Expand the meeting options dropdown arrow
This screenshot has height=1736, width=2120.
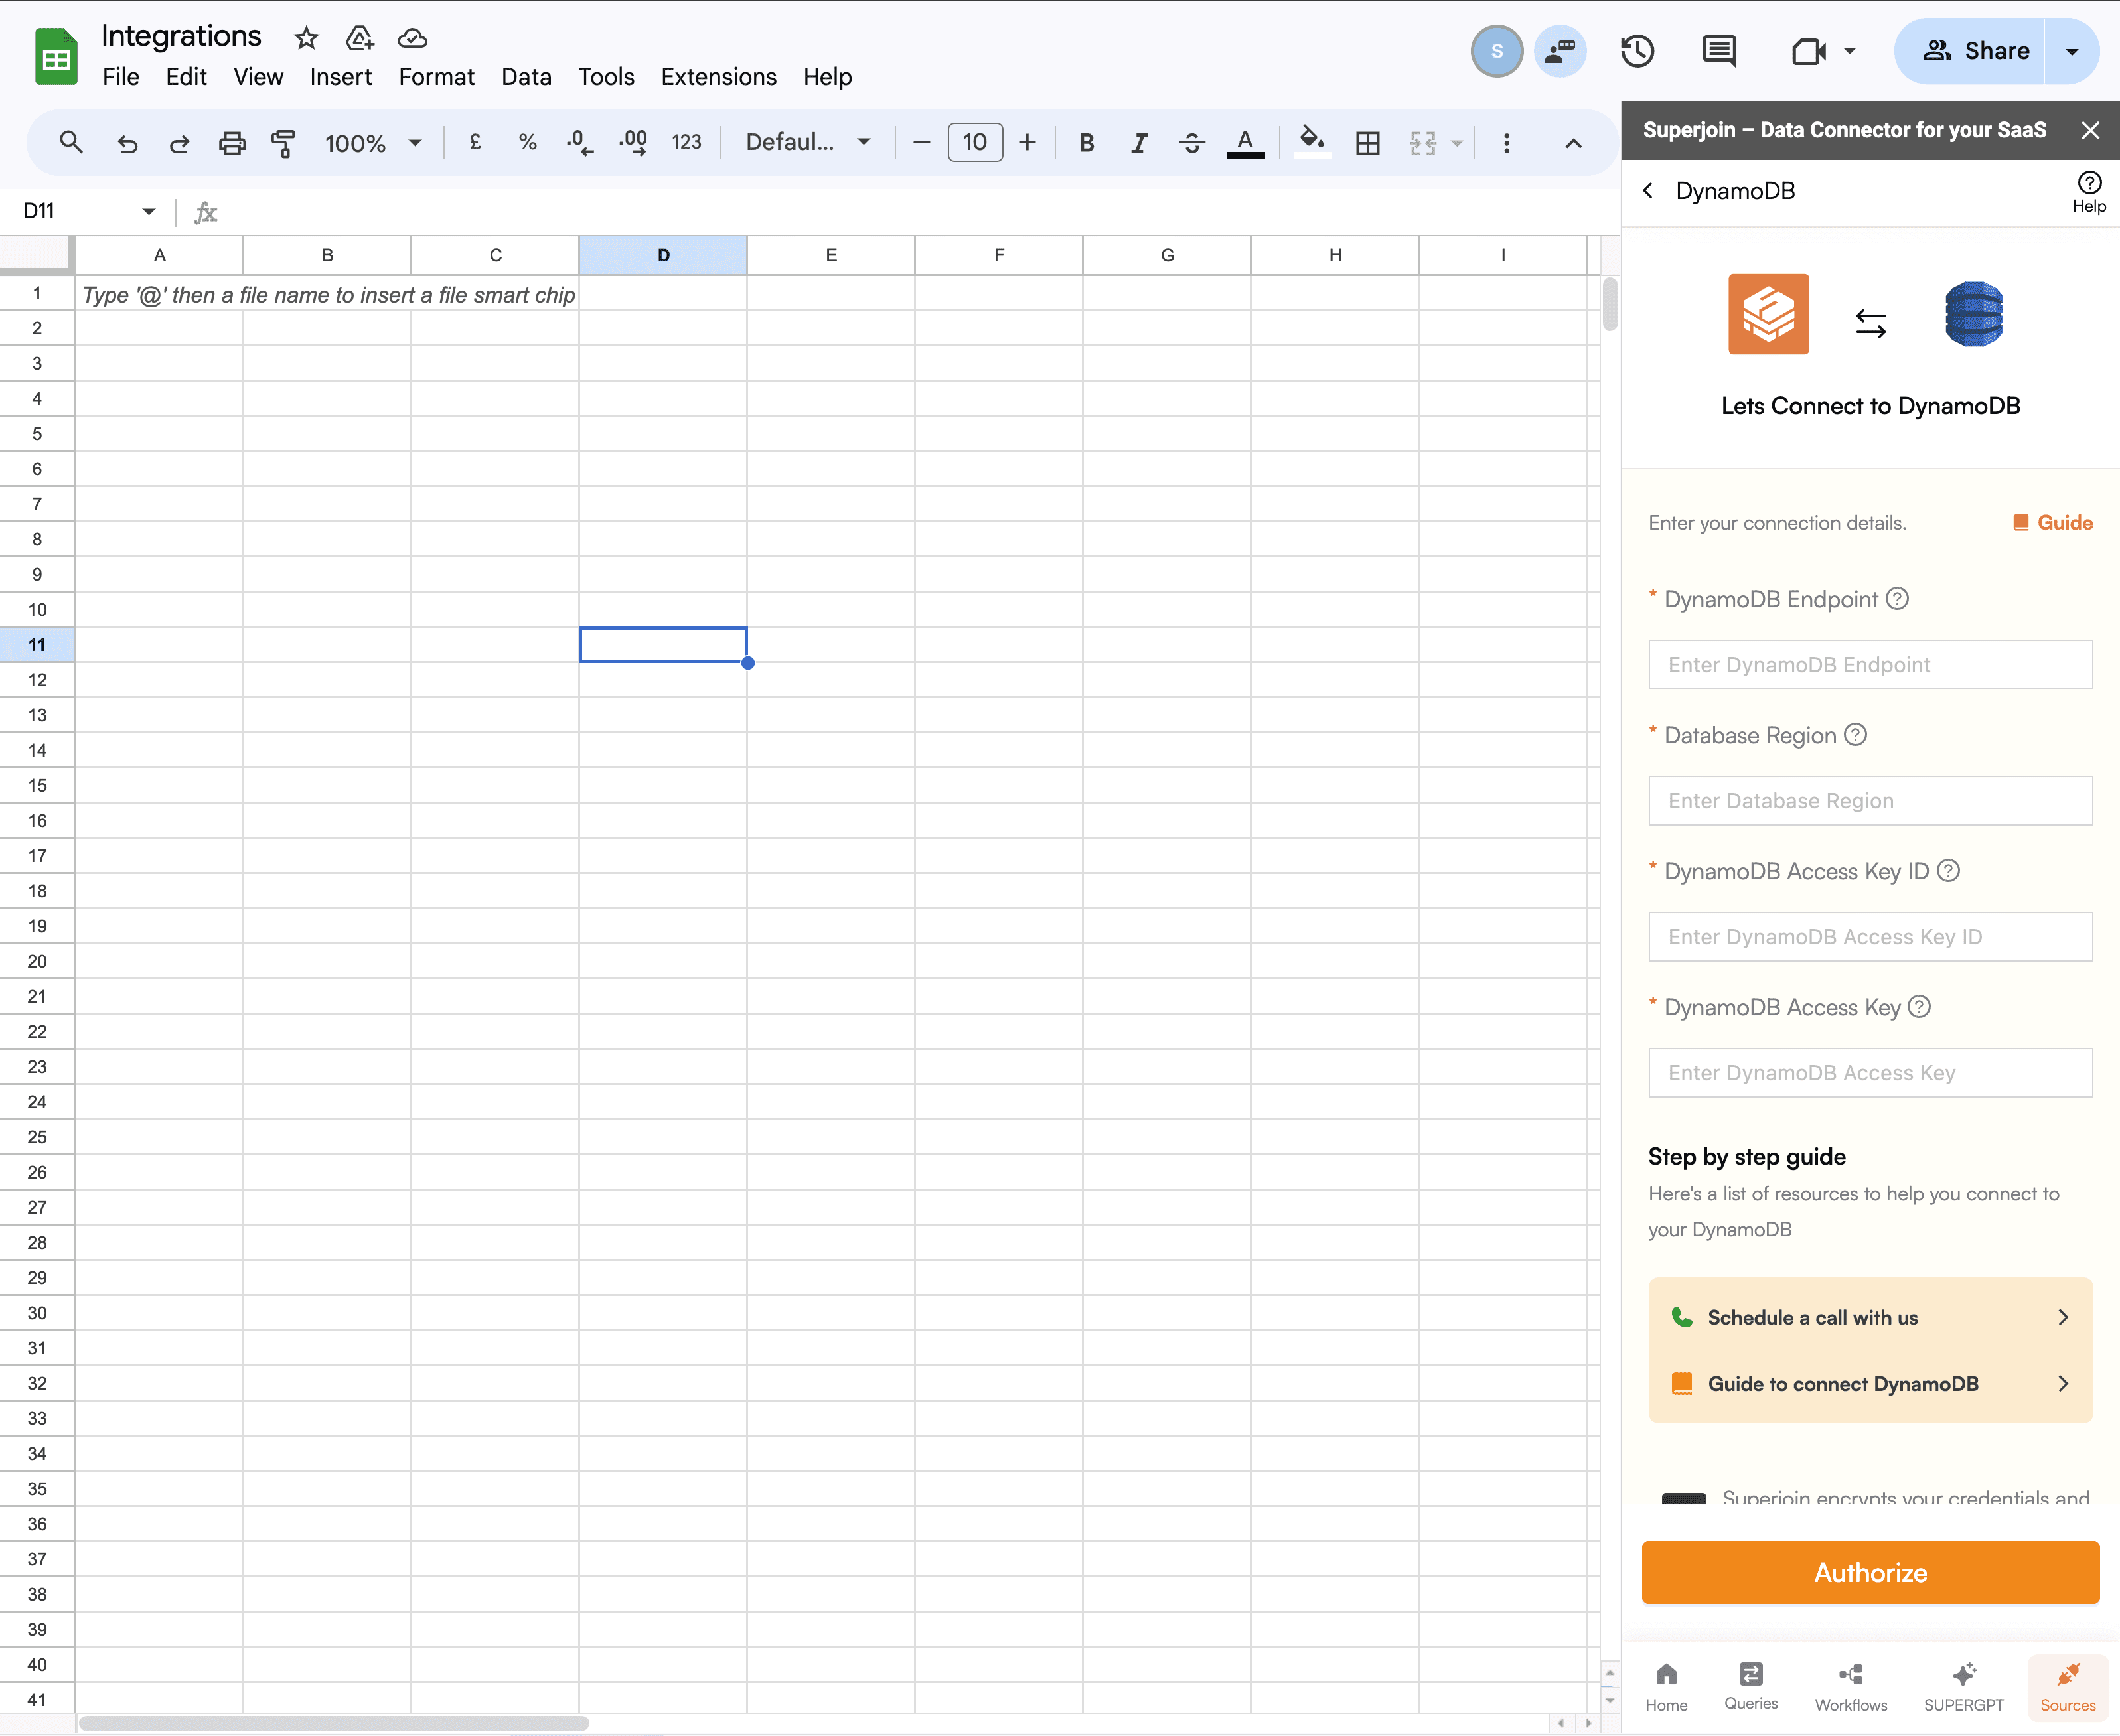tap(1850, 51)
